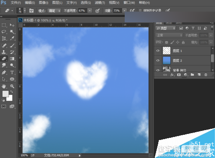The height and width of the screenshot is (158, 215).
Task: Select the Lasso tool
Action: [x=4, y=32]
